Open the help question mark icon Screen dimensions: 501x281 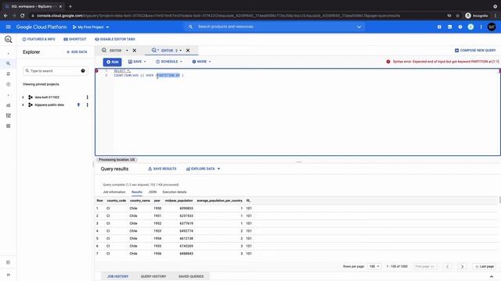pyautogui.click(x=460, y=27)
